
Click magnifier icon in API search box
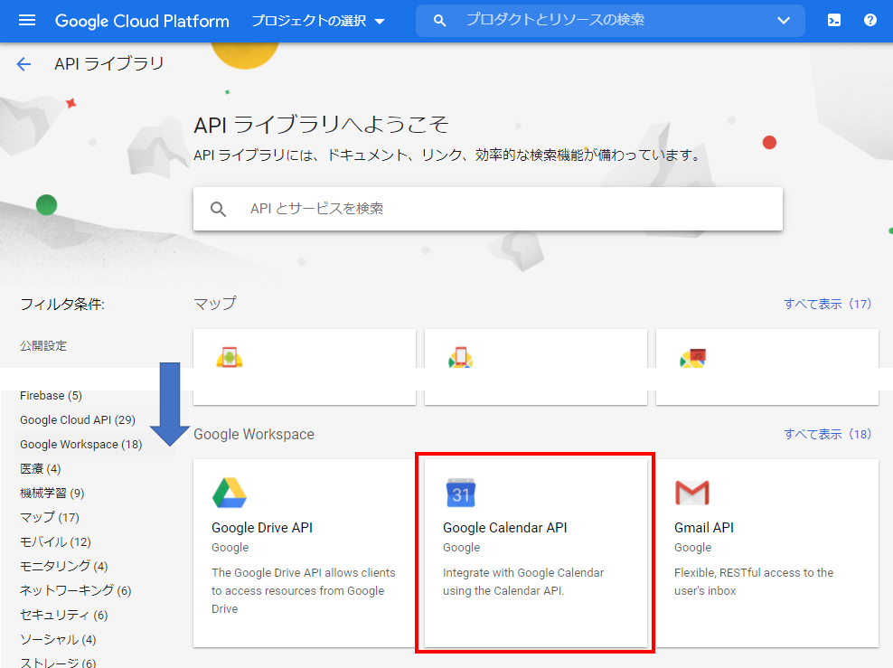coord(218,209)
